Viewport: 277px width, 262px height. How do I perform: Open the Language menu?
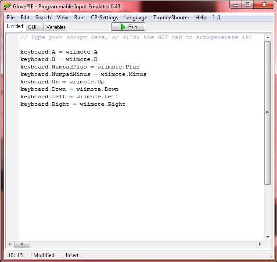(x=136, y=18)
